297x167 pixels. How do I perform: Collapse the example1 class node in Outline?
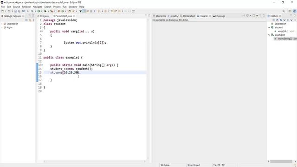tap(269, 35)
